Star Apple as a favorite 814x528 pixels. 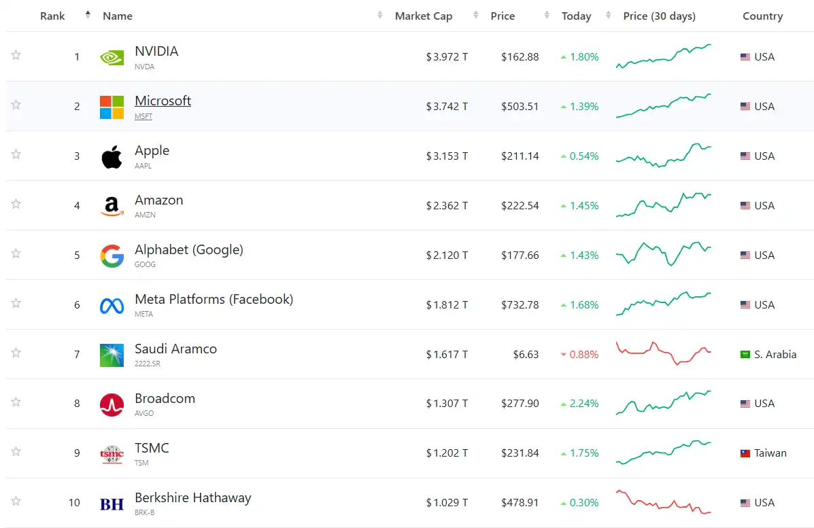(16, 154)
